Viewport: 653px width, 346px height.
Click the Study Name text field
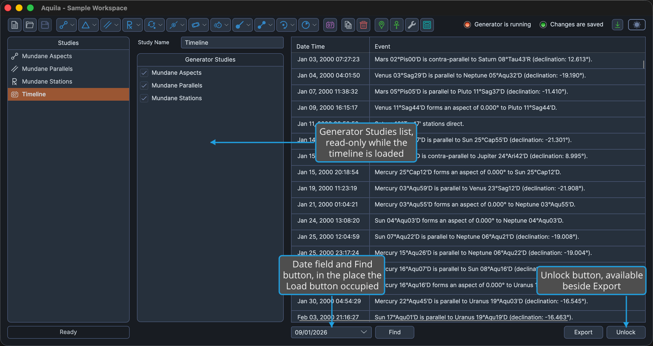(232, 43)
